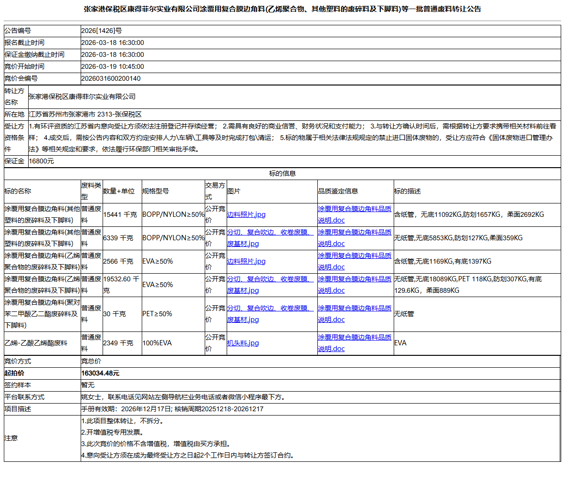This screenshot has height=480, width=565.
Task: 点击竞价方式竞总价单元格
Action: 91,361
